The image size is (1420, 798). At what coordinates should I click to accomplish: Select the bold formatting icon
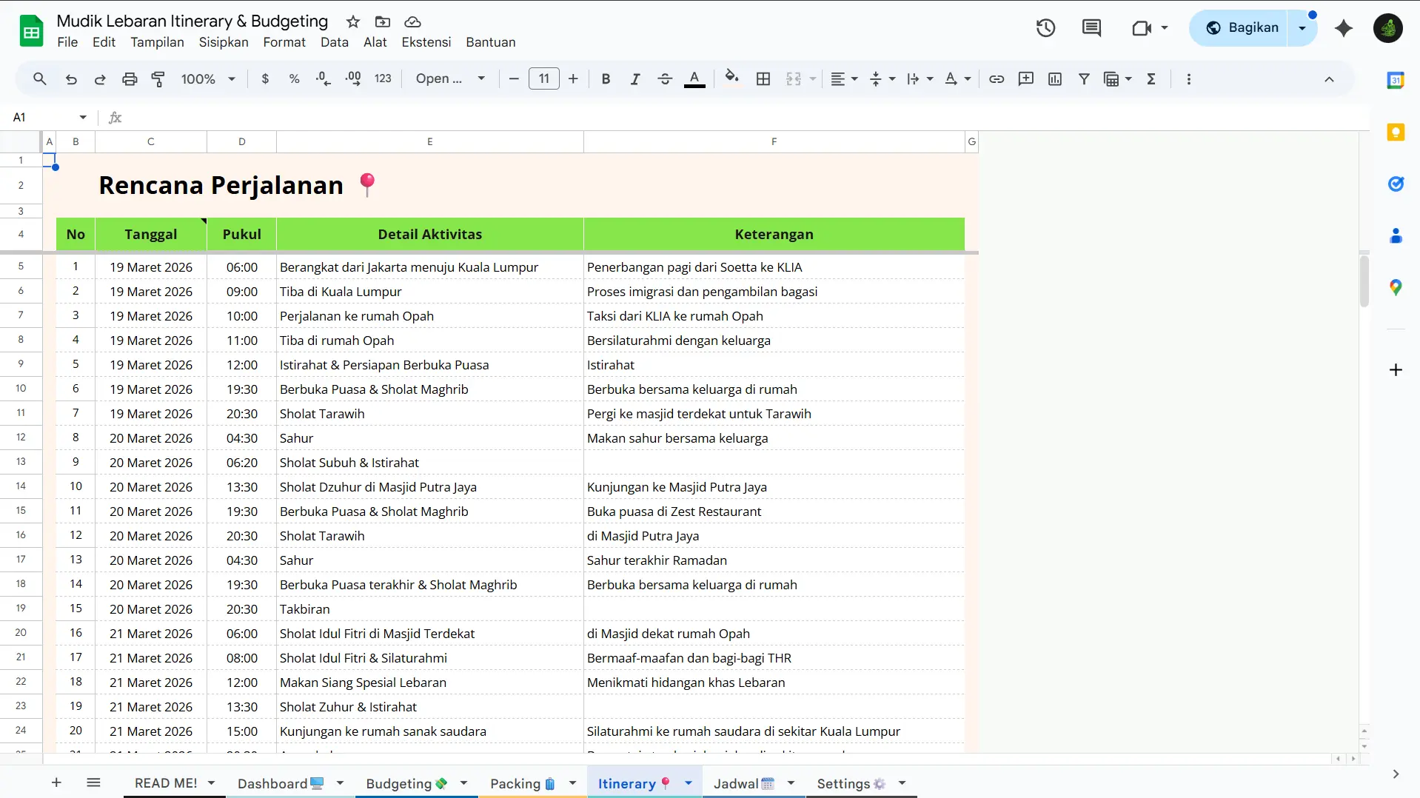tap(606, 78)
